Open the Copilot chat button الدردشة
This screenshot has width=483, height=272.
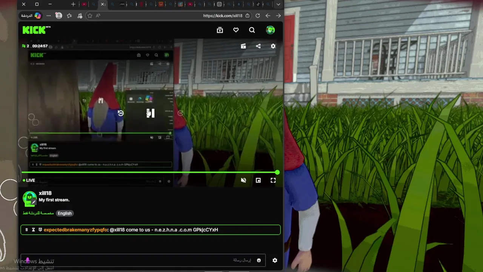(31, 15)
